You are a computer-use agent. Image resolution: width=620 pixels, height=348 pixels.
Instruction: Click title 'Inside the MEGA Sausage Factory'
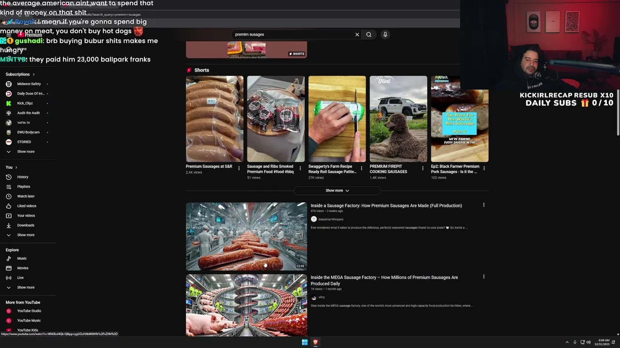tap(384, 280)
